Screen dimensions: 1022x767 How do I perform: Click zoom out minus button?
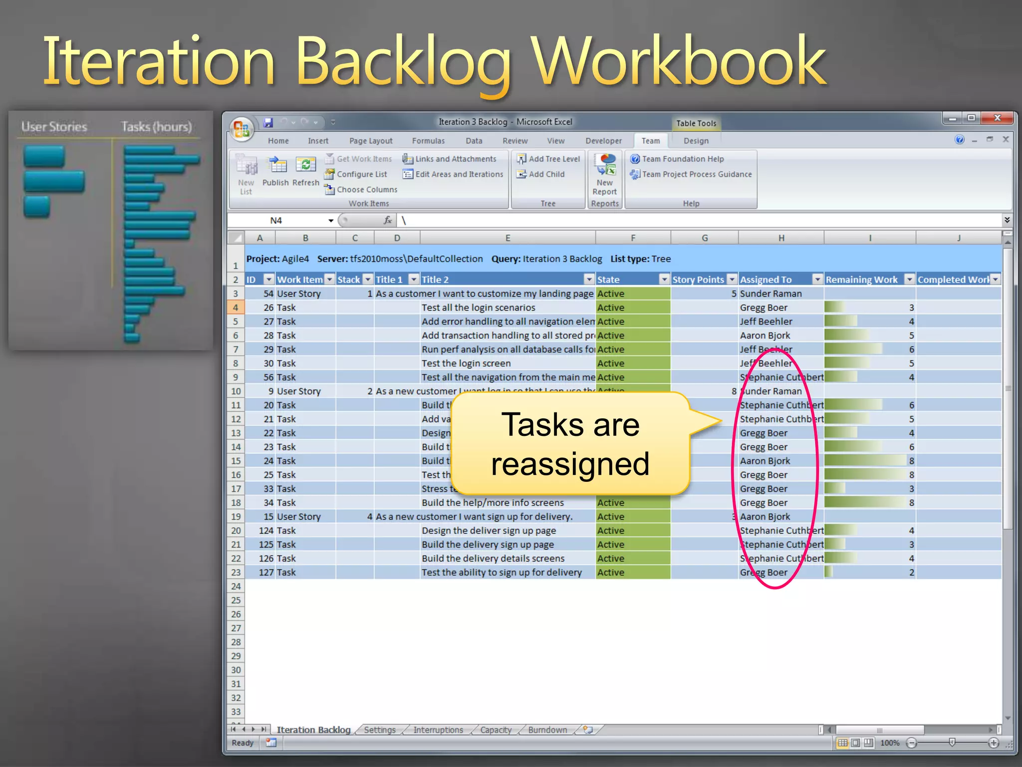912,743
